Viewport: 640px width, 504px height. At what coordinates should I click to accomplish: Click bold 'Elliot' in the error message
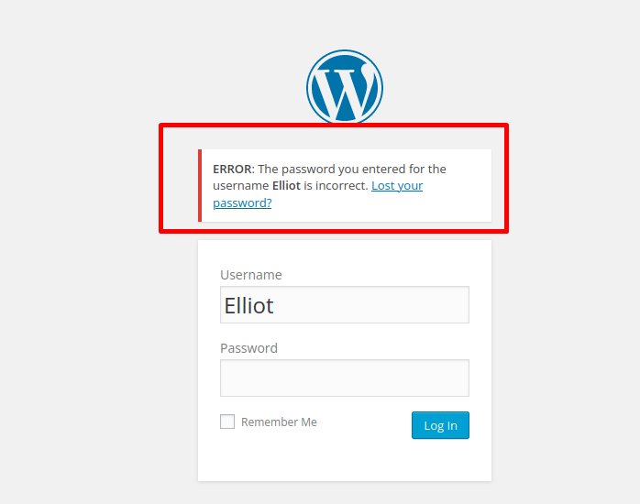coord(288,186)
